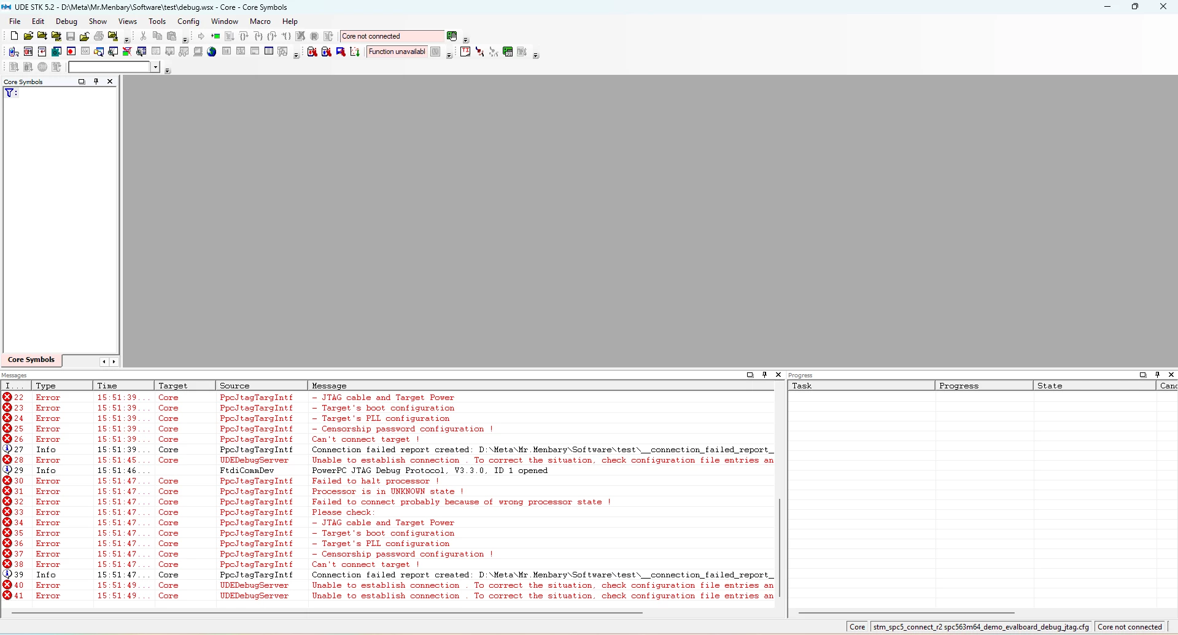Toggle pin on Messages panel
The height and width of the screenshot is (635, 1178).
tap(764, 374)
